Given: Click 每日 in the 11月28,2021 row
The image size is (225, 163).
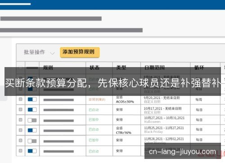Looking at the screenshot, I should [x=199, y=140].
